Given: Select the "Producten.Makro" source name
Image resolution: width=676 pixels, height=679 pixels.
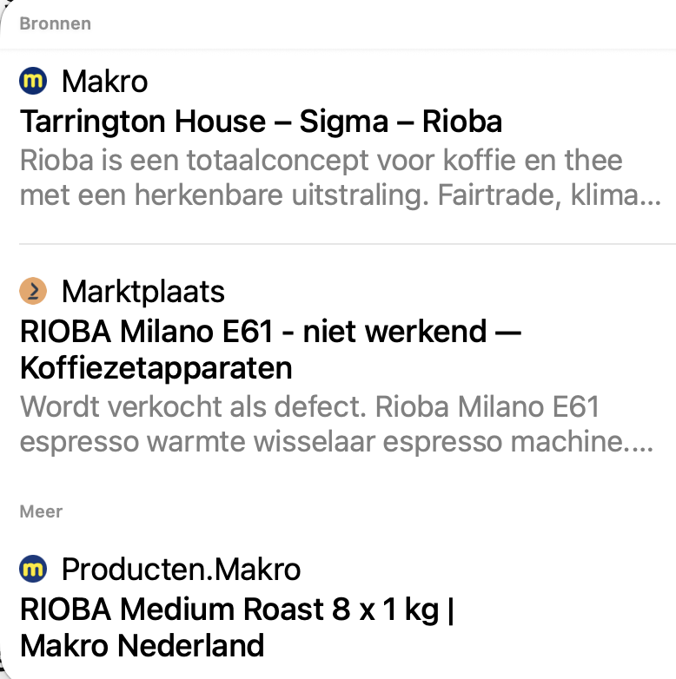Looking at the screenshot, I should point(181,570).
